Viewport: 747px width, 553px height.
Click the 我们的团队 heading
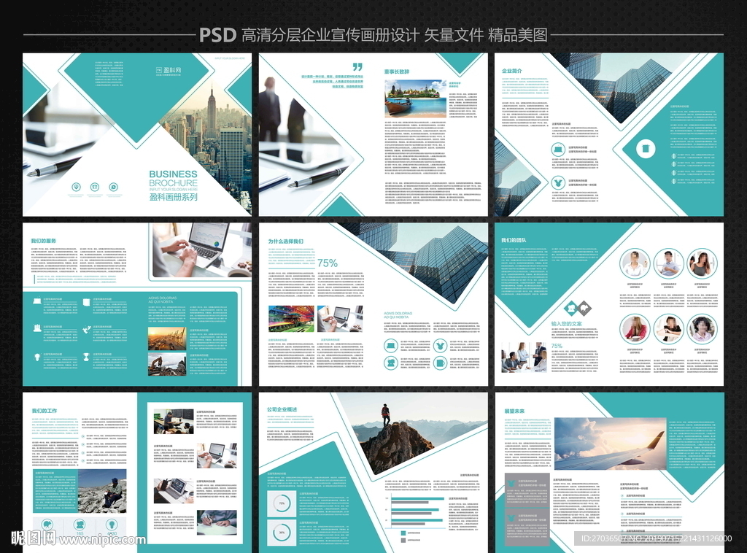pyautogui.click(x=514, y=240)
